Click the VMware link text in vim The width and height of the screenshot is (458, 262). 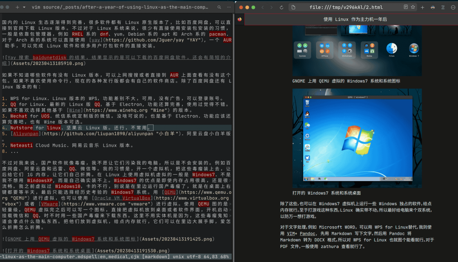49,204
